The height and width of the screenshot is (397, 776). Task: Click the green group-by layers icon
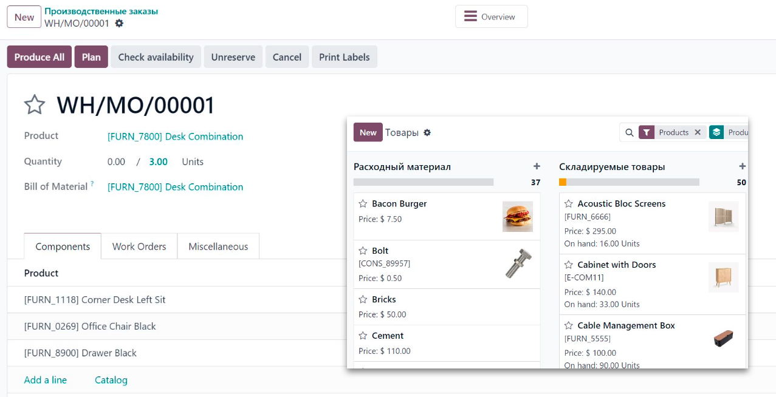pos(716,132)
